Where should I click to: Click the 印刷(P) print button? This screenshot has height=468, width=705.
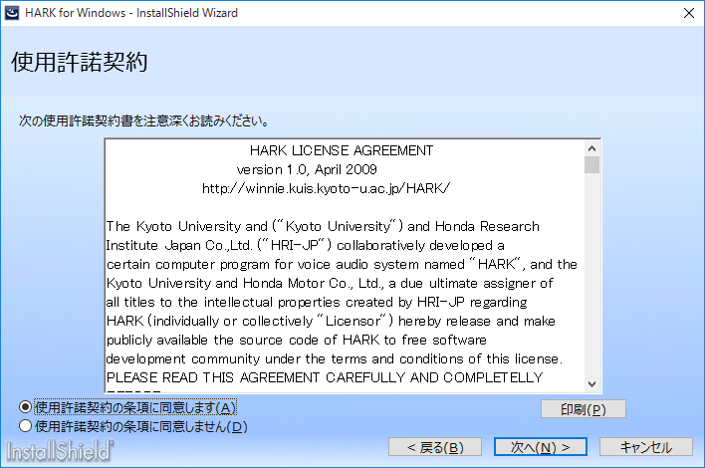pyautogui.click(x=584, y=409)
